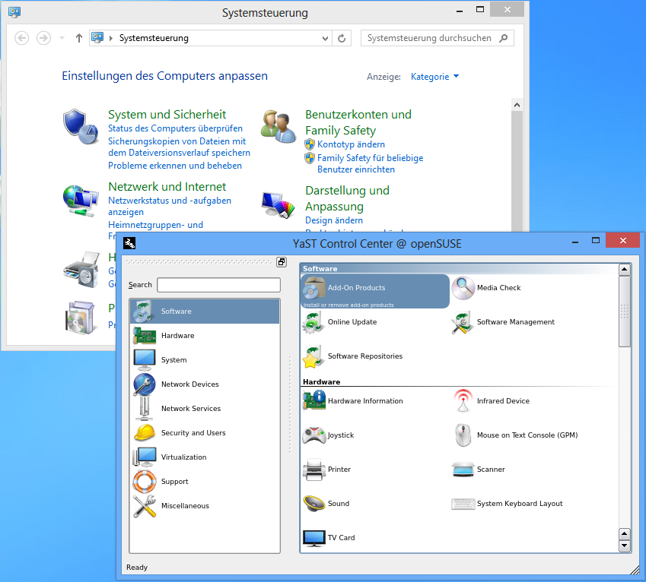Open Hardware Information icon

(314, 401)
